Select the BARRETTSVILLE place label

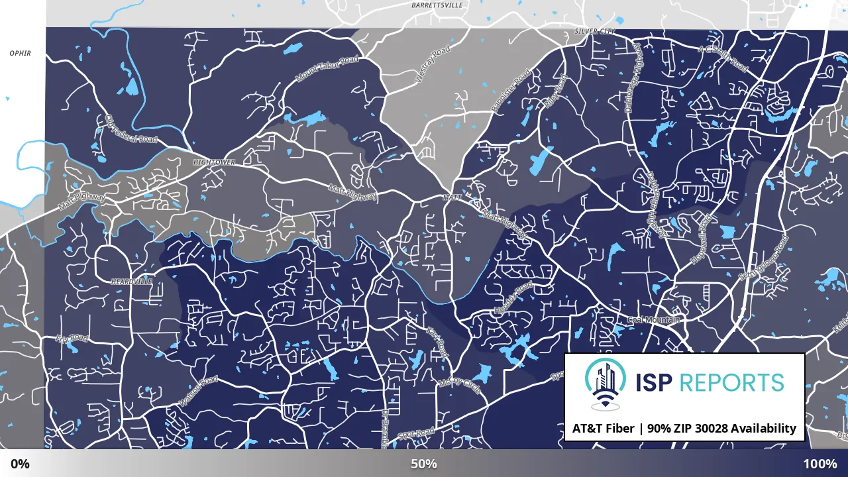(437, 5)
